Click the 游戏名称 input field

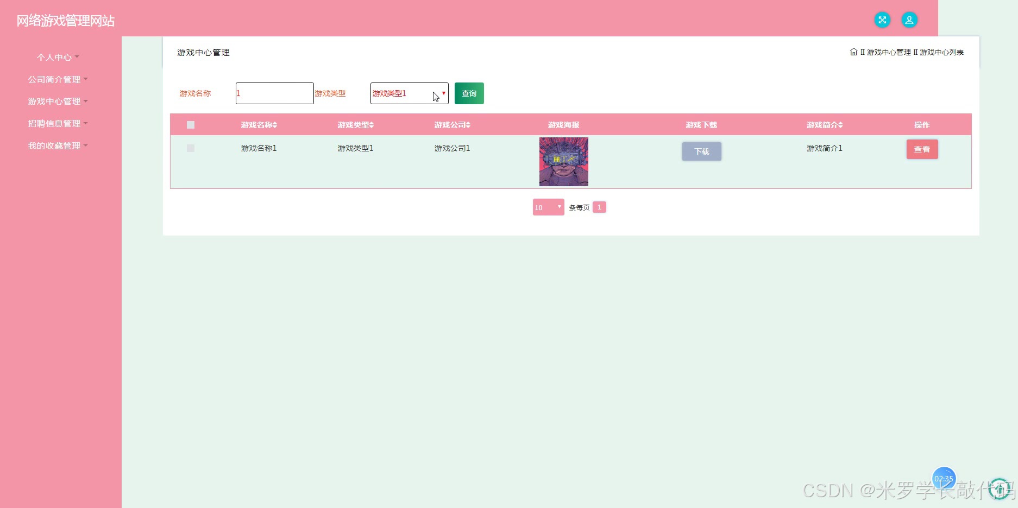pos(275,93)
